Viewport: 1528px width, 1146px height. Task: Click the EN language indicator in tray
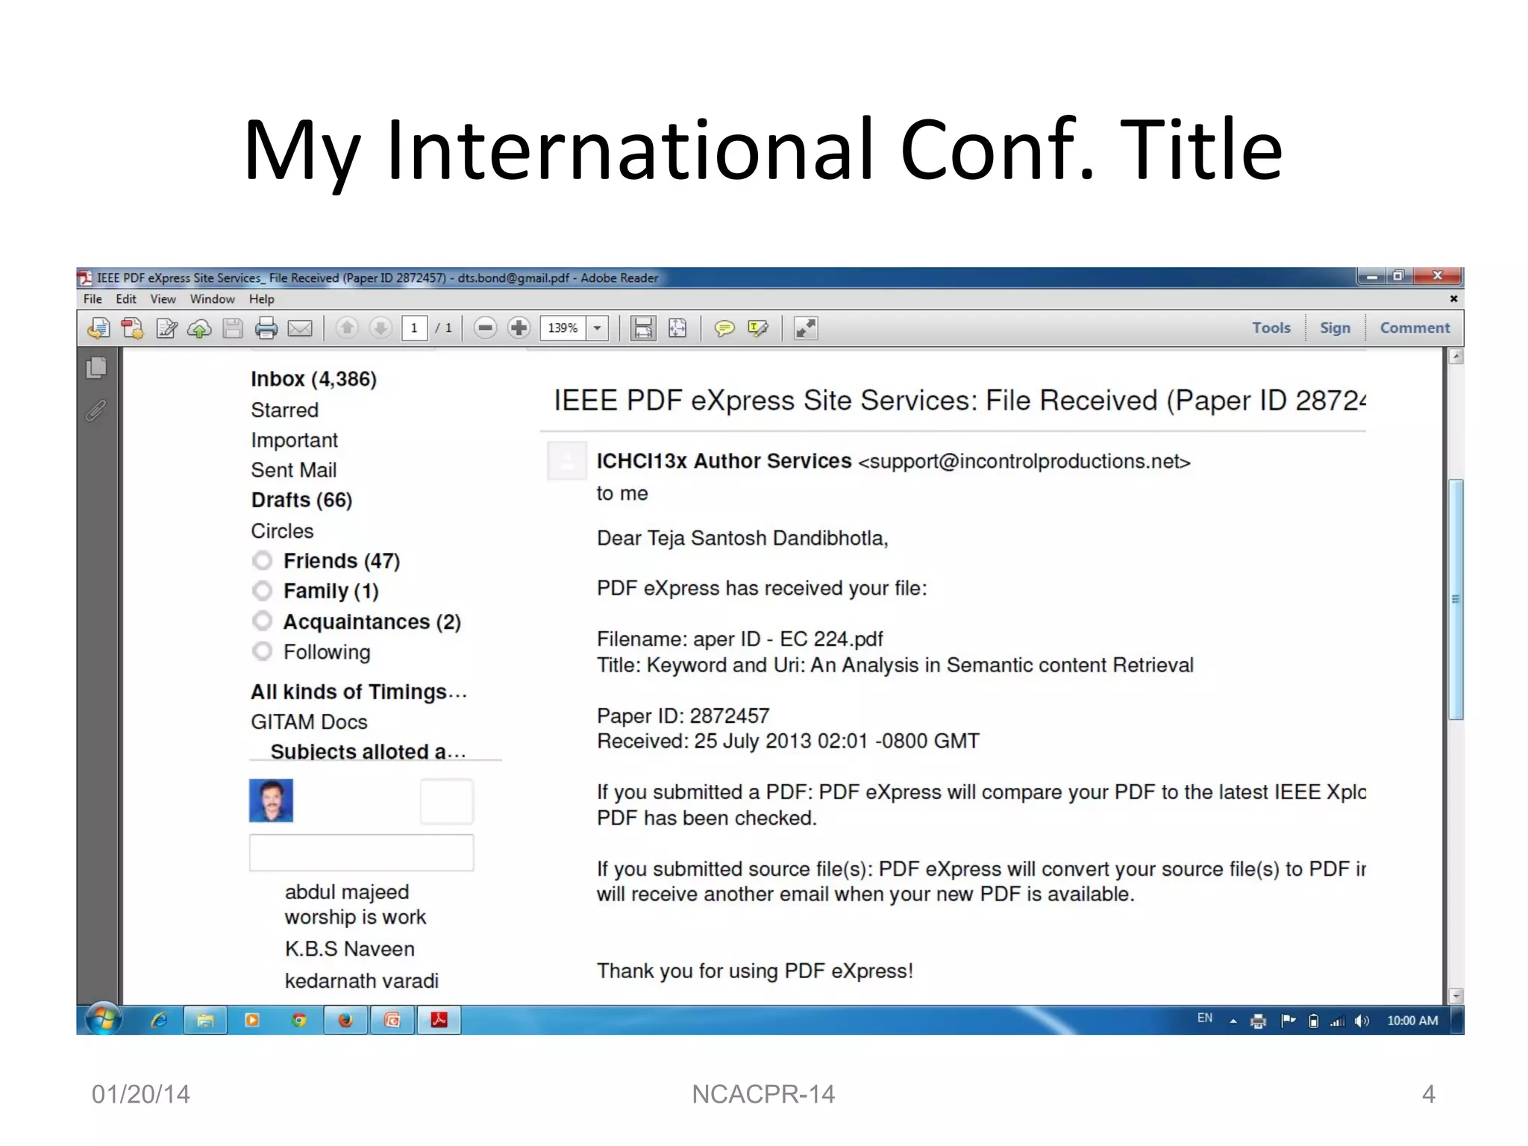(1205, 1018)
